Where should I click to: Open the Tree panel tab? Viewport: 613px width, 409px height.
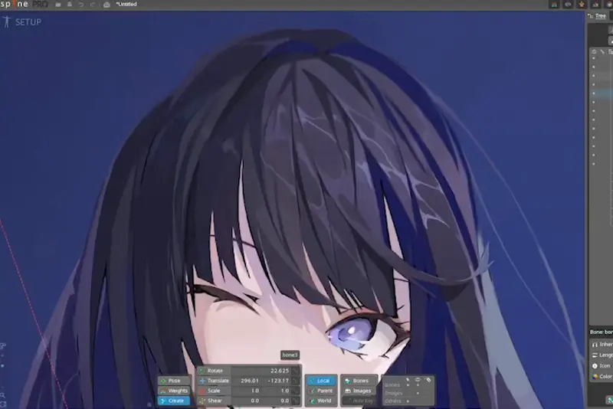[598, 16]
